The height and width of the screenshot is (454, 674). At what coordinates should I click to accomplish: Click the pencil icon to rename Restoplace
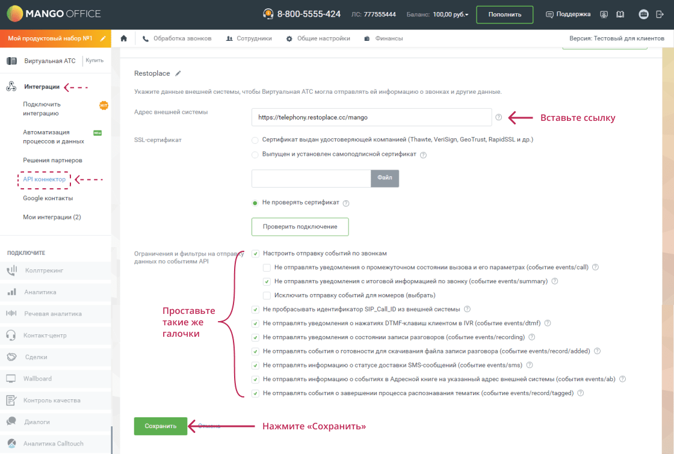pyautogui.click(x=178, y=73)
